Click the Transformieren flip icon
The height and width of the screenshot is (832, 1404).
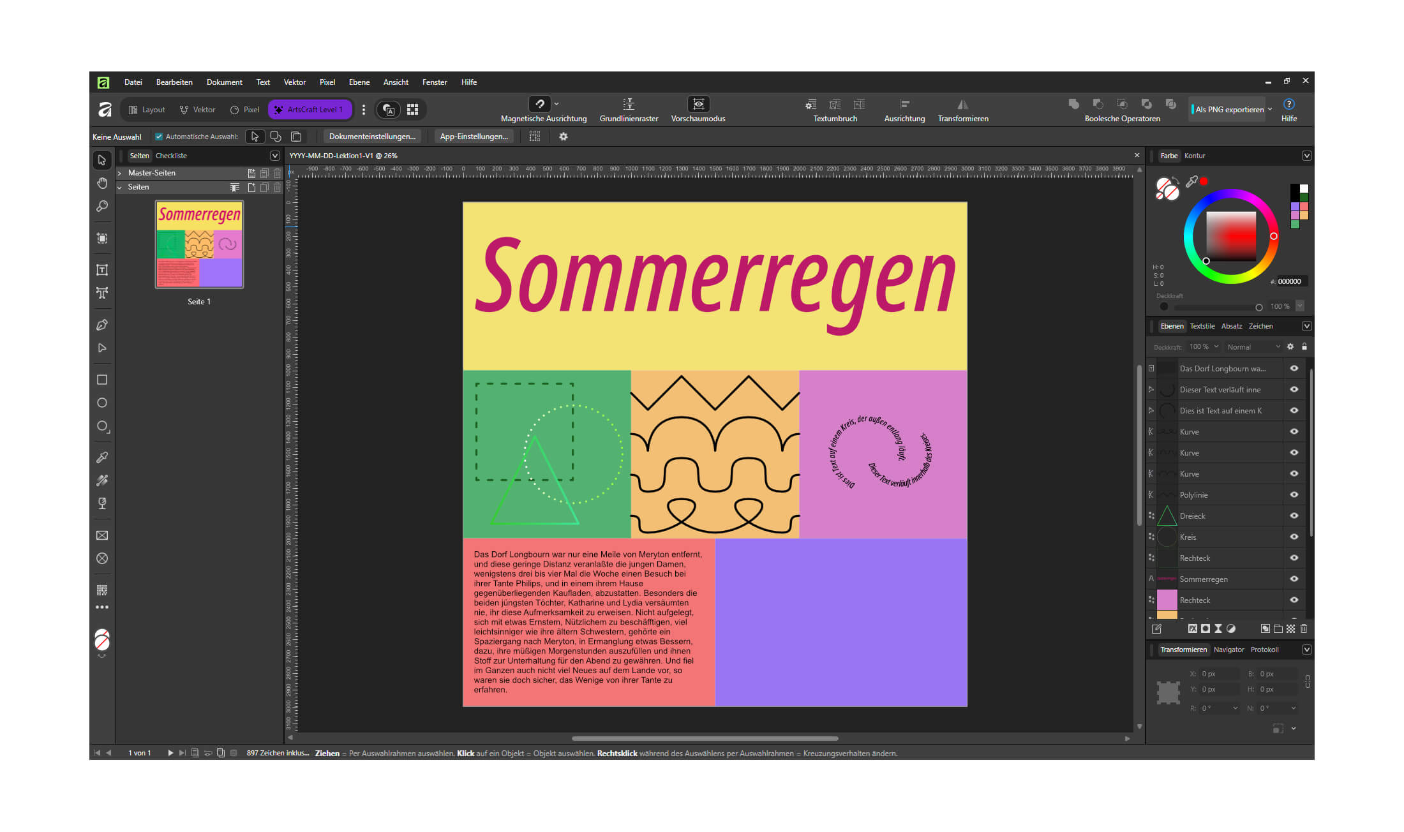tap(962, 104)
